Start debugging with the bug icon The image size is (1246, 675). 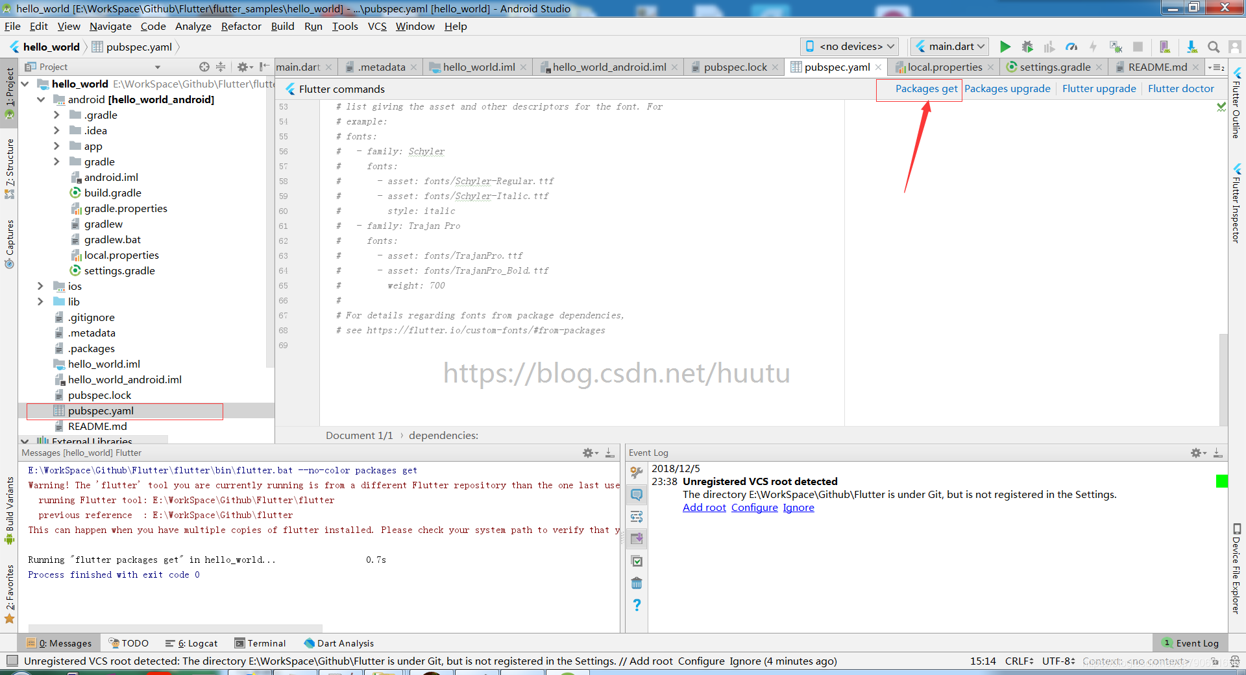(1027, 47)
